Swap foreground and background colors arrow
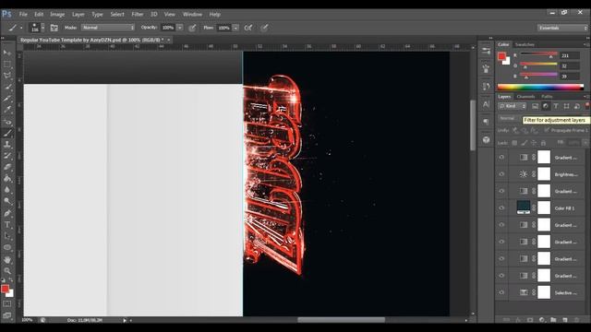 [11, 280]
